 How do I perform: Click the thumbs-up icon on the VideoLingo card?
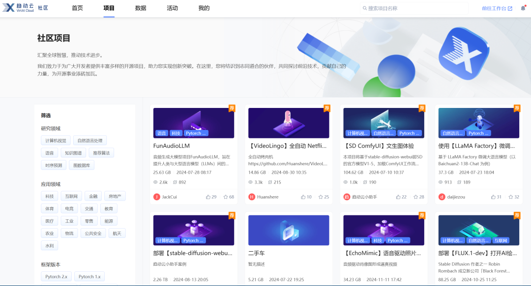pos(303,197)
